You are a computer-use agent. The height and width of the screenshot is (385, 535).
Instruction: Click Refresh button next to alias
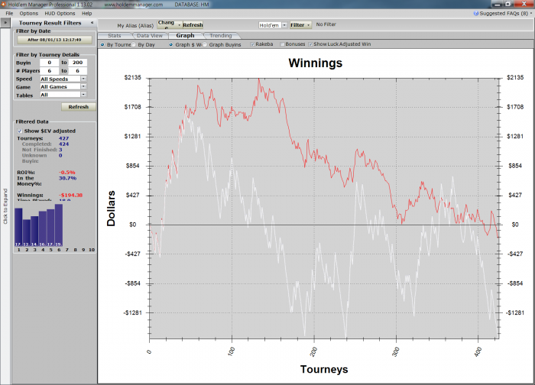(193, 25)
